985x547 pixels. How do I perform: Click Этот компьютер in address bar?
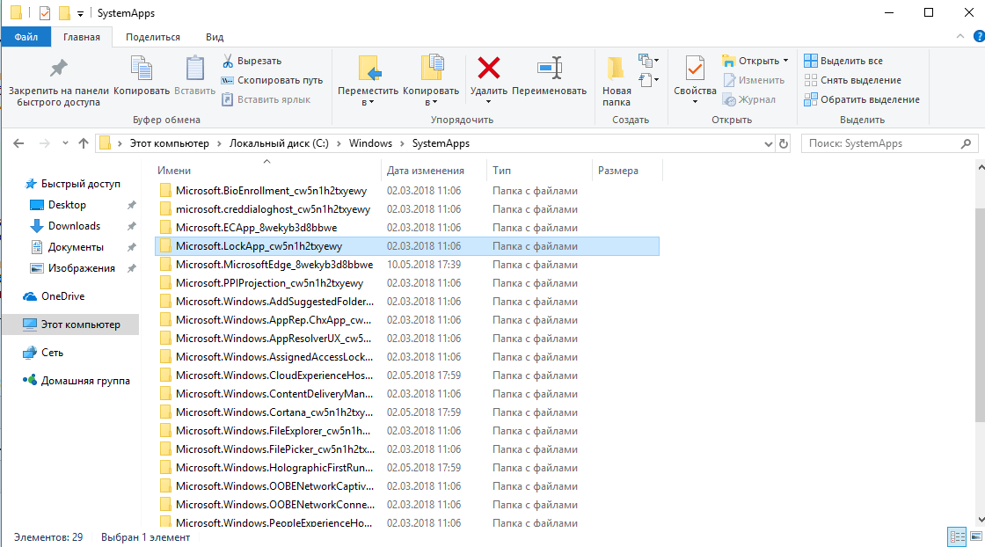pyautogui.click(x=169, y=143)
